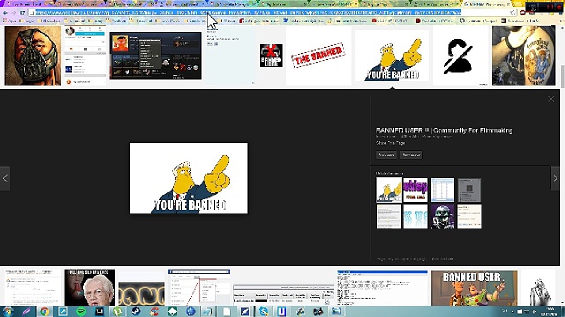
Task: Open the YOU'RE BANNED related image
Action: [x=389, y=190]
